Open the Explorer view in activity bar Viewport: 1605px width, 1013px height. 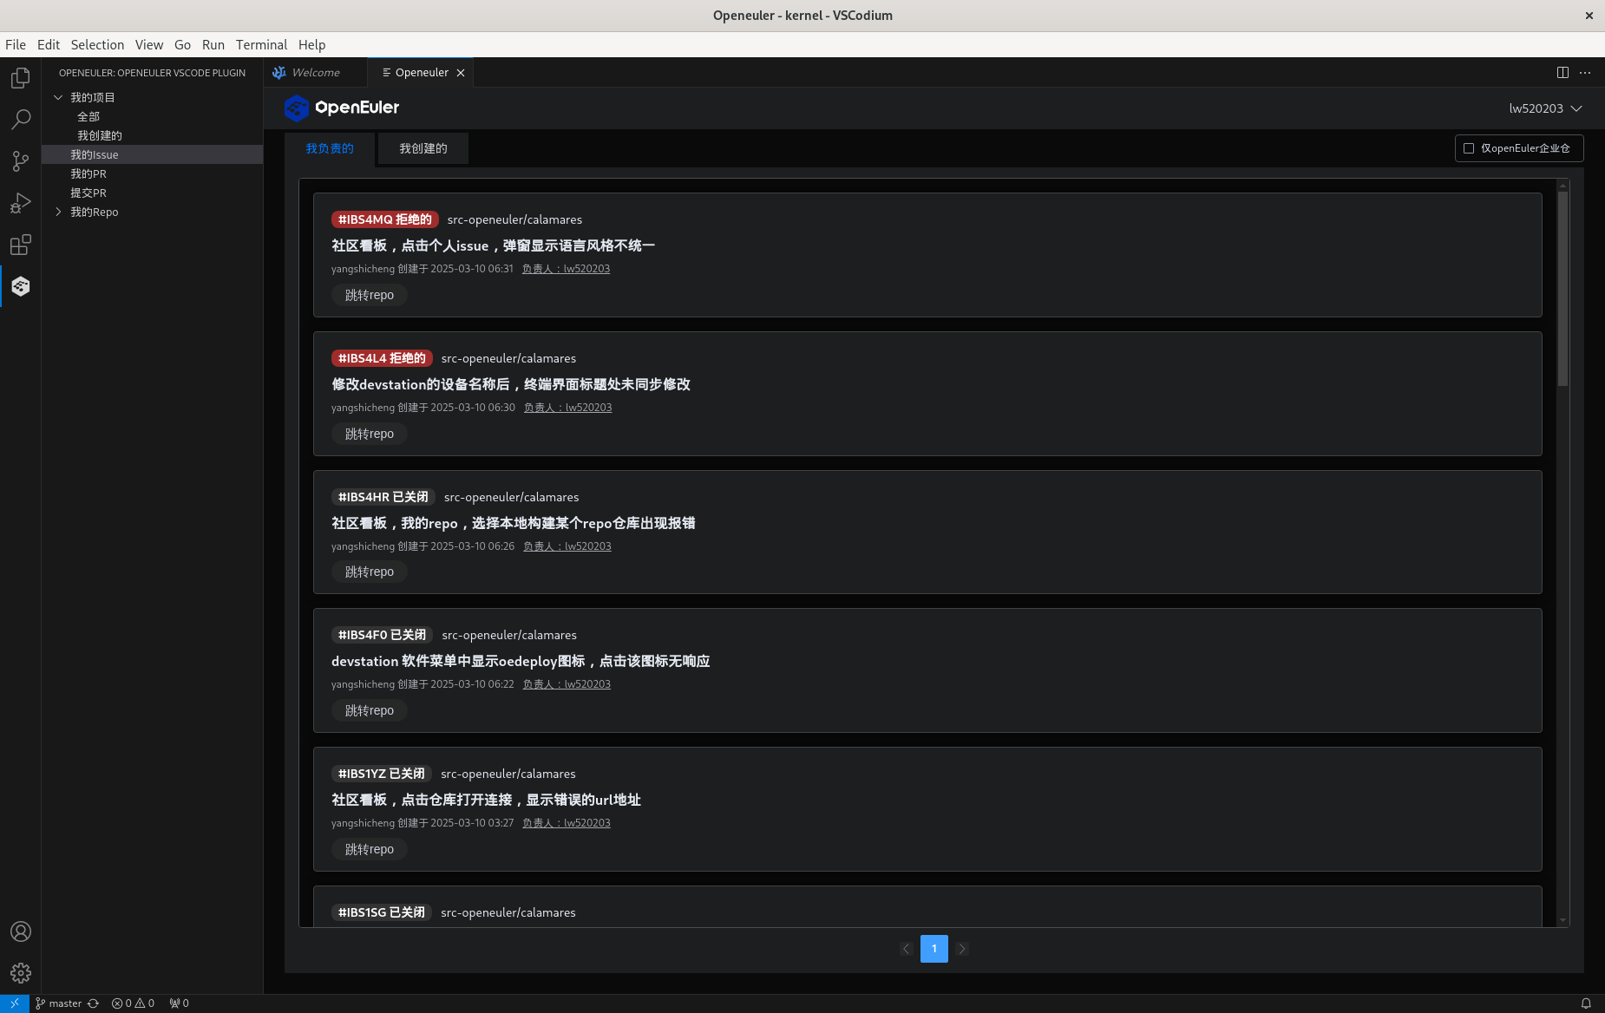coord(21,78)
